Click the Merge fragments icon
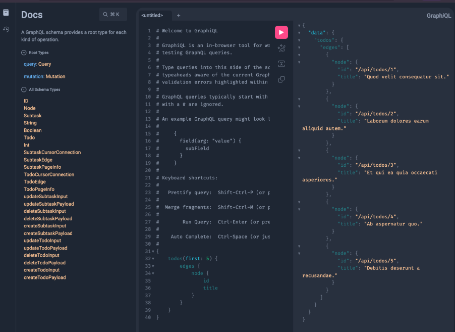 tap(281, 64)
